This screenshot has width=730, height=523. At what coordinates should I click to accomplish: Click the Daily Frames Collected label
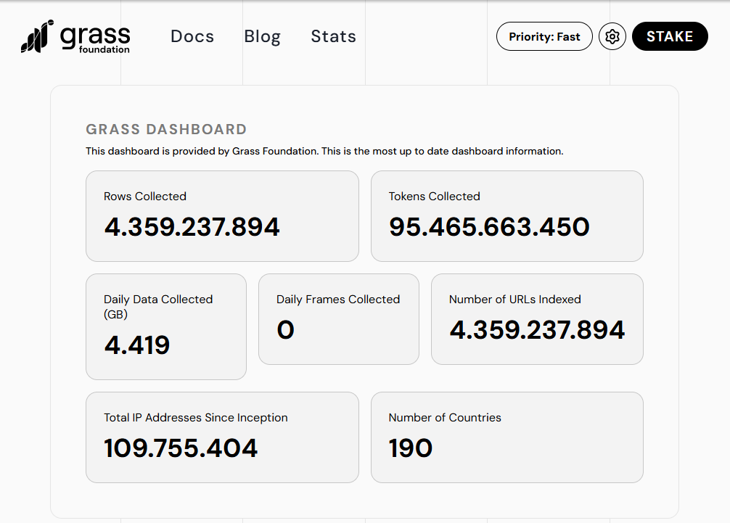pyautogui.click(x=338, y=299)
